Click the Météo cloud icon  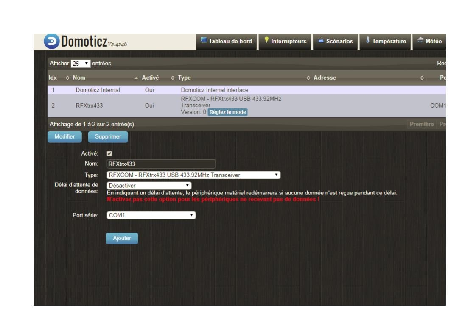pos(420,40)
